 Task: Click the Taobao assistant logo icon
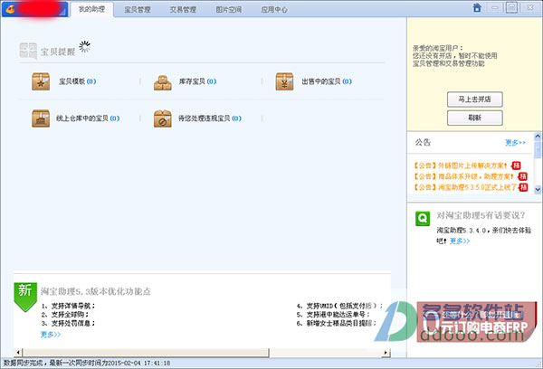[10, 9]
